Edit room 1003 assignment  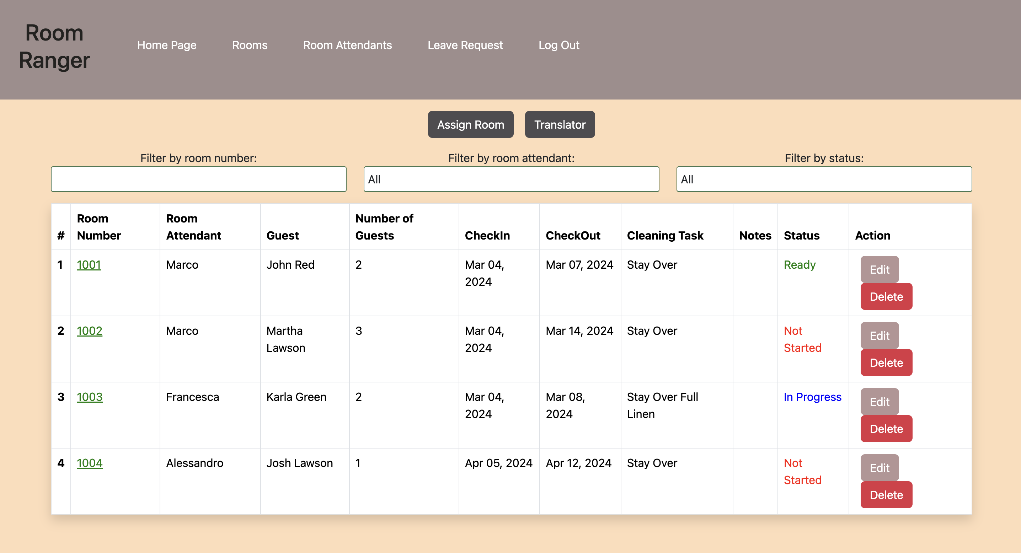click(879, 401)
